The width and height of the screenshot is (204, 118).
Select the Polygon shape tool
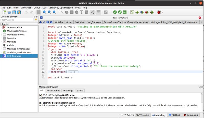point(67,12)
